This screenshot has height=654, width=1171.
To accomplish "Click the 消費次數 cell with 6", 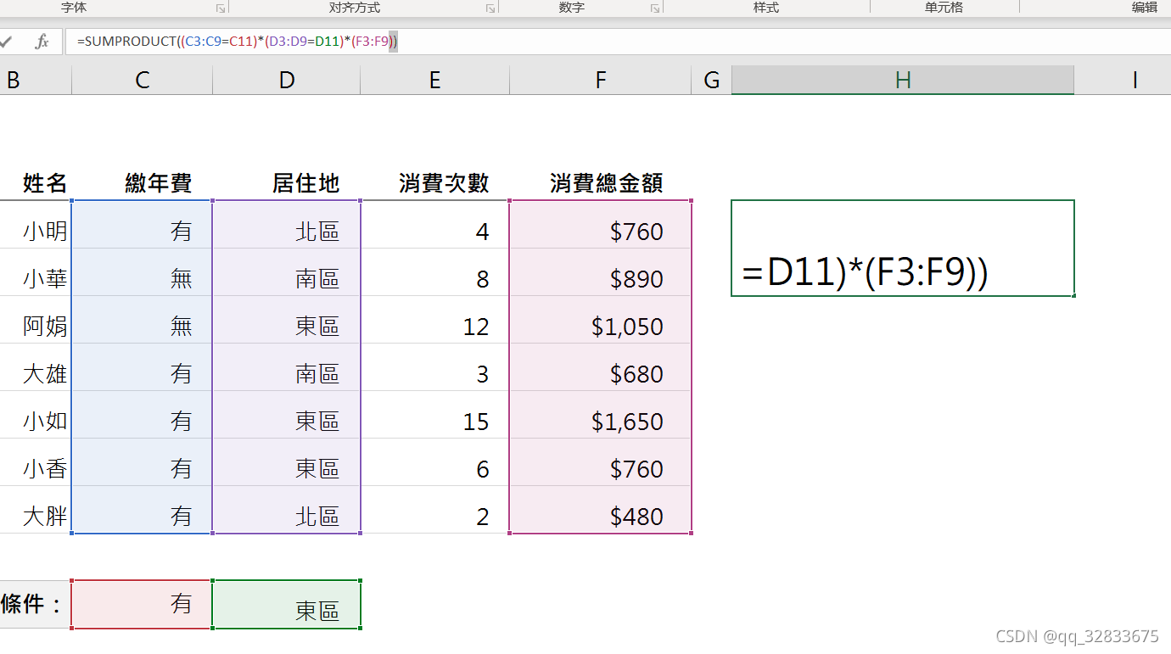I will pos(434,462).
